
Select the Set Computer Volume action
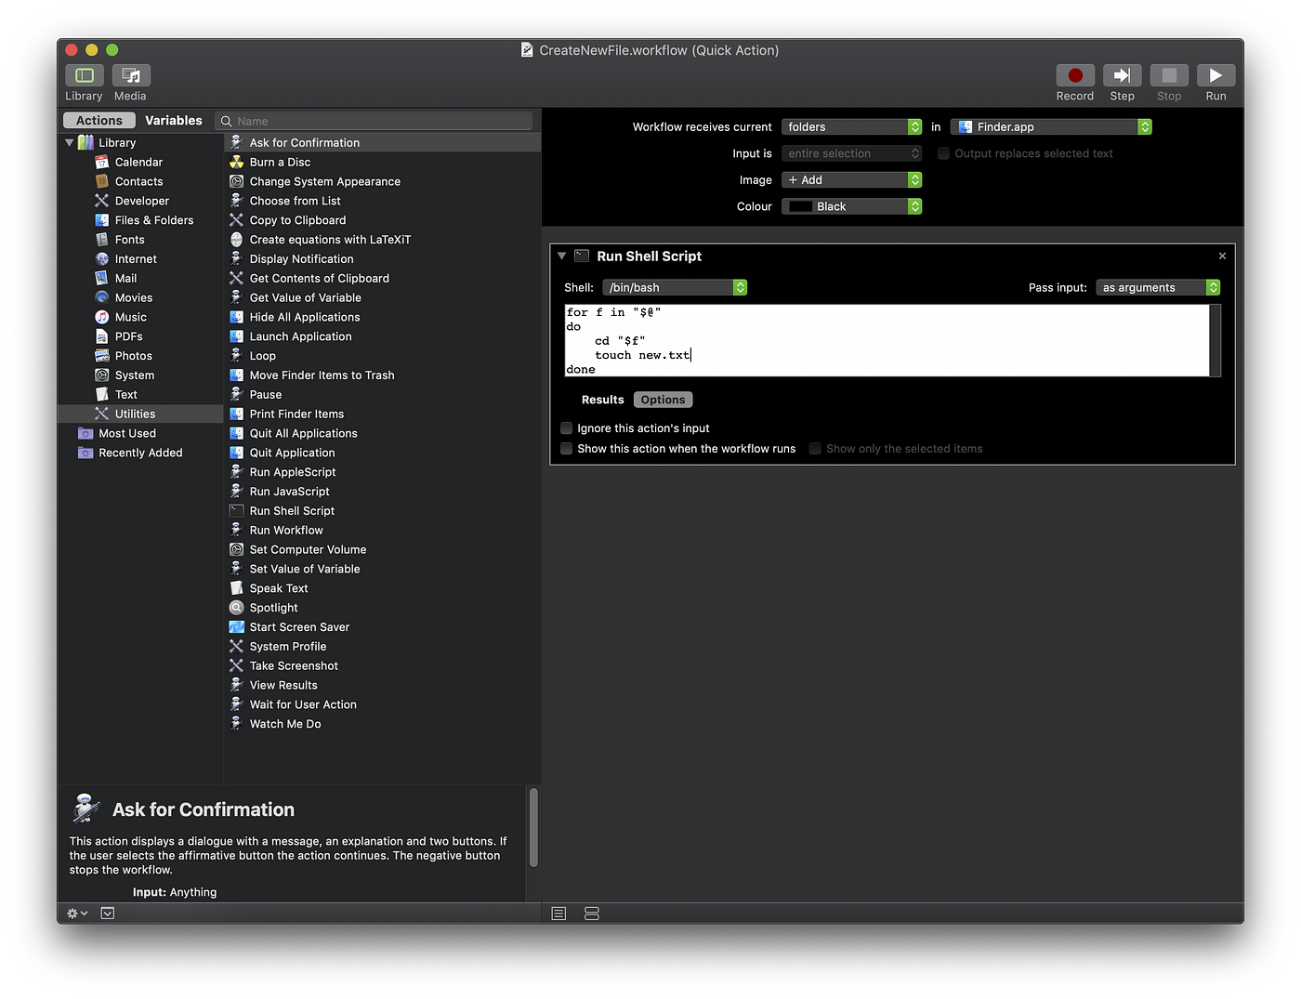[382, 550]
